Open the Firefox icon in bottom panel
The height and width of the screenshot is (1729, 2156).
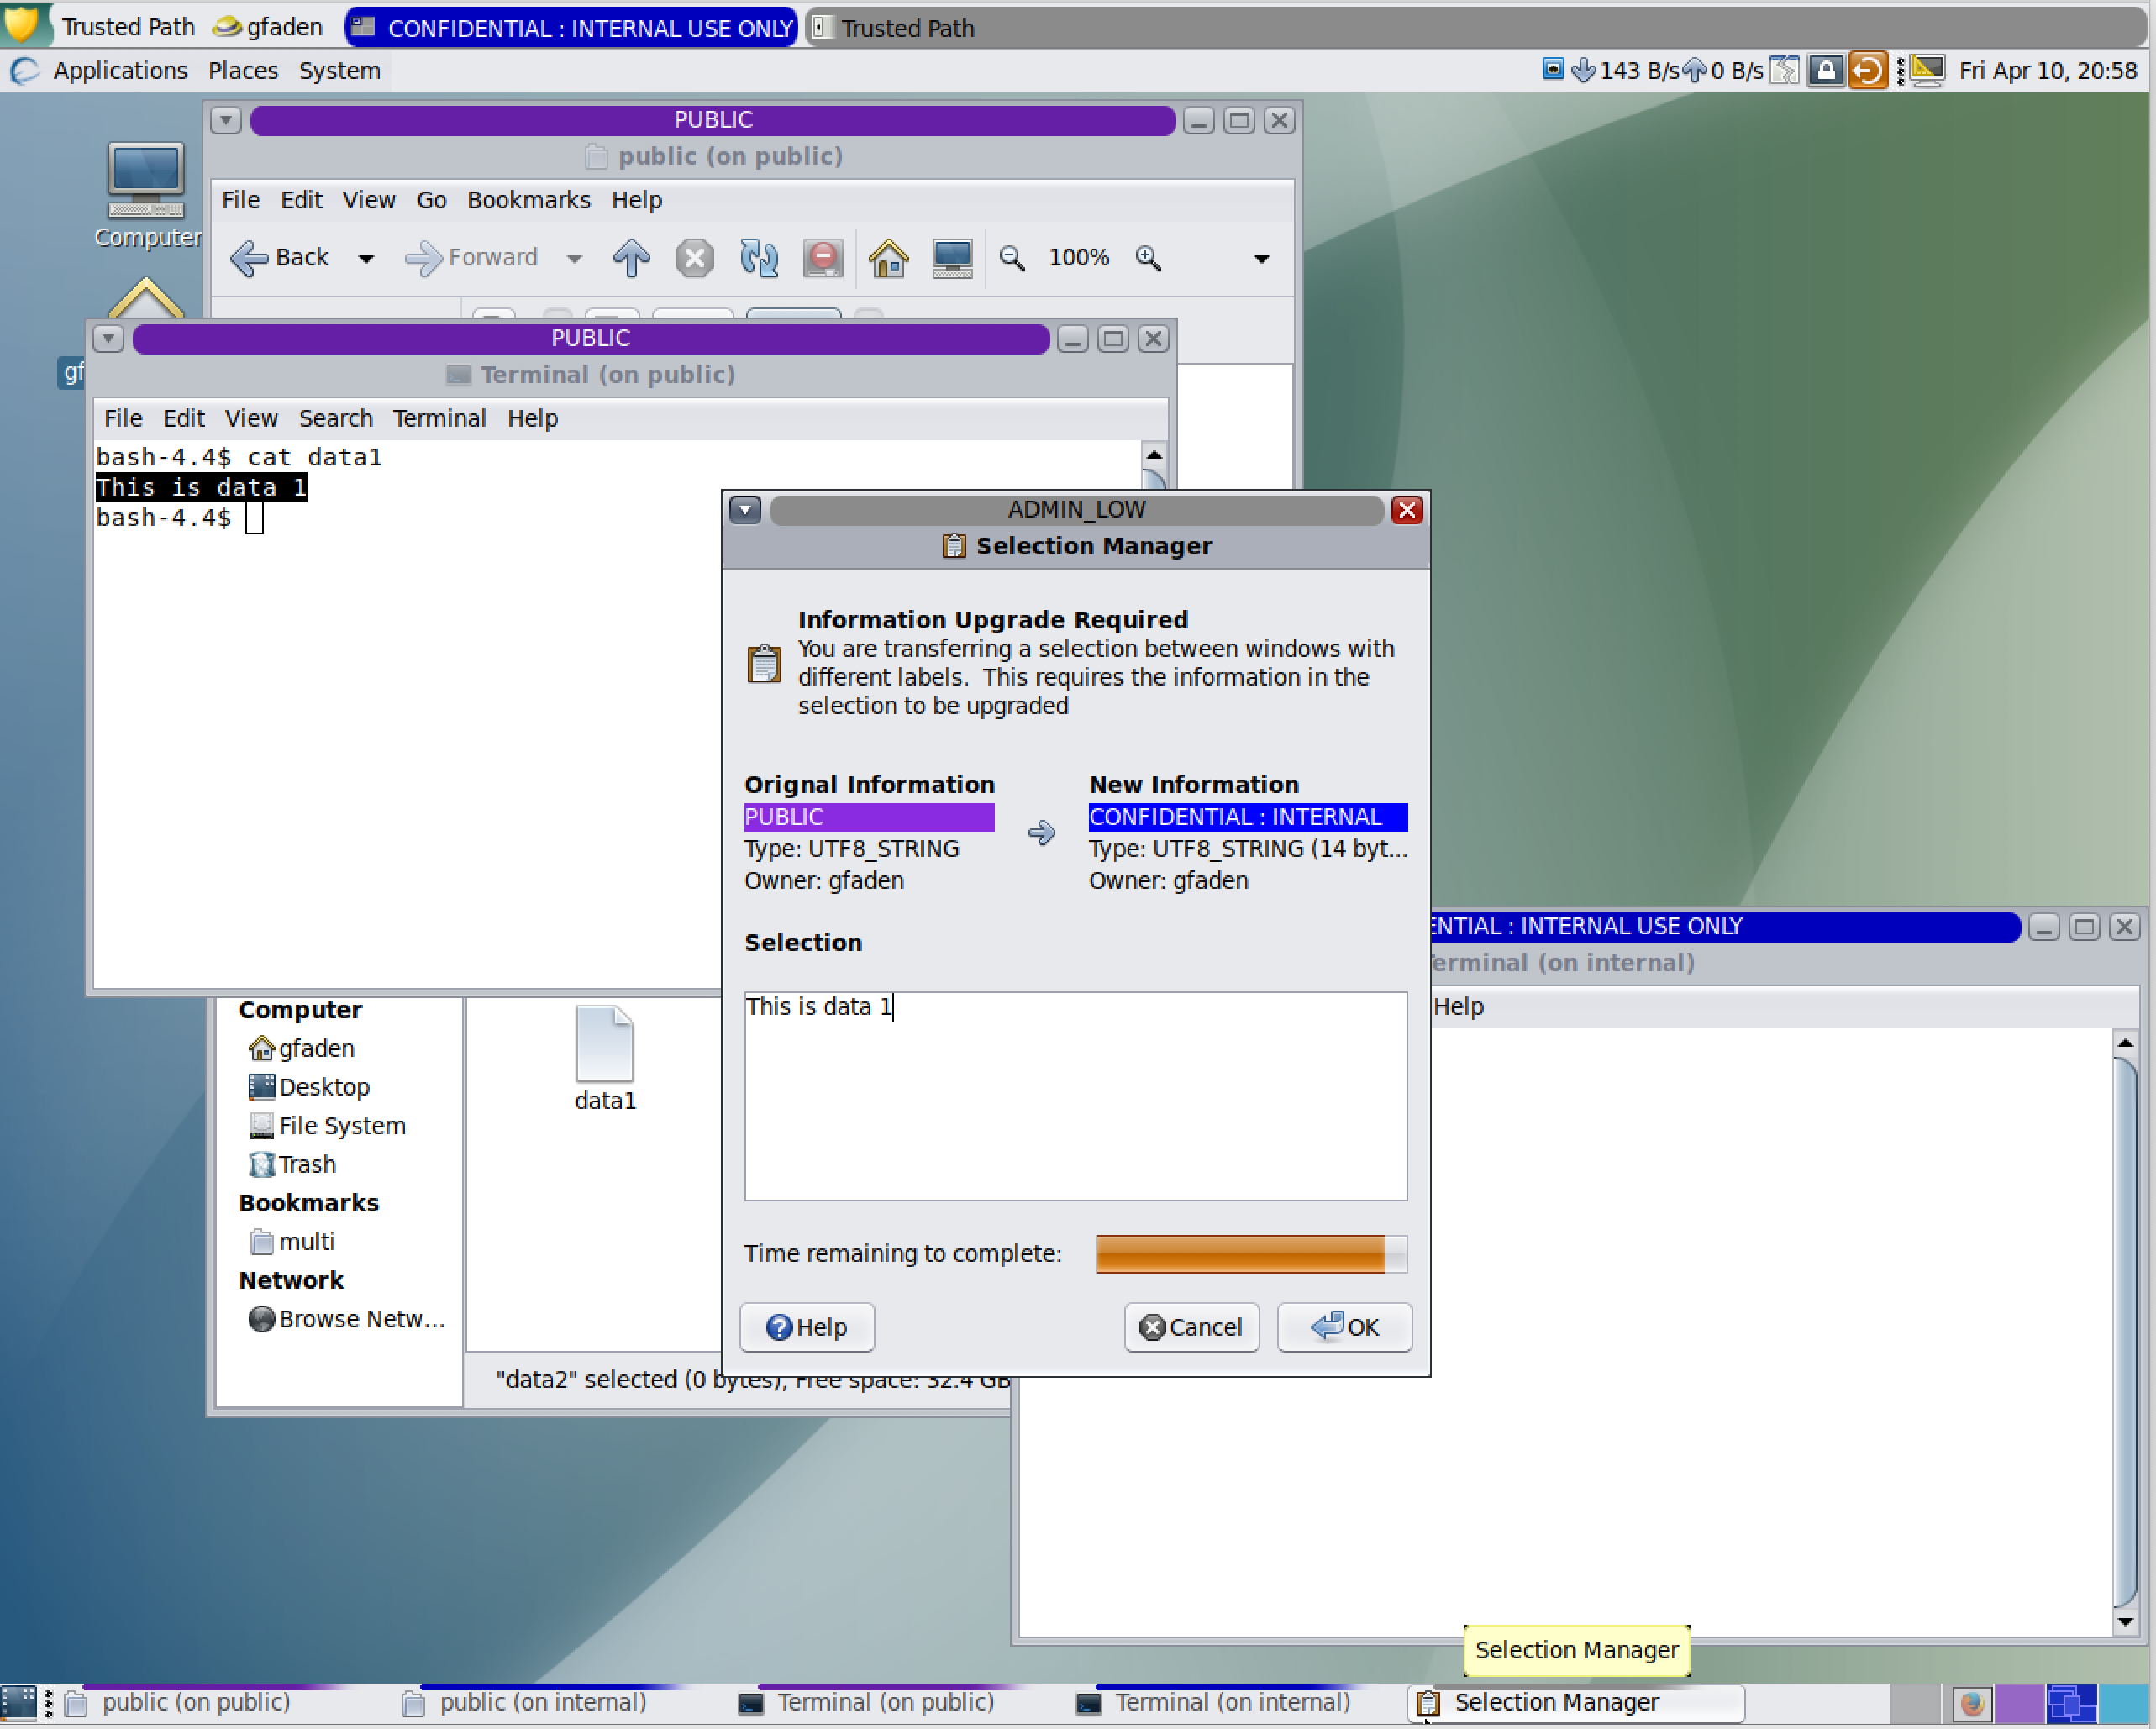[1972, 1703]
